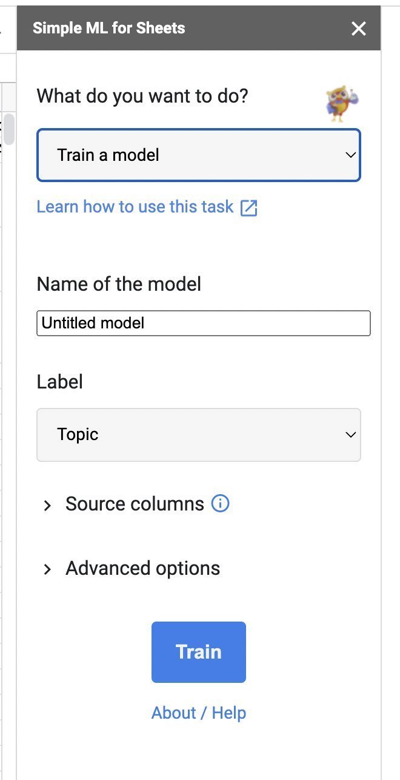
Task: Click the info icon next to Source columns
Action: point(220,504)
